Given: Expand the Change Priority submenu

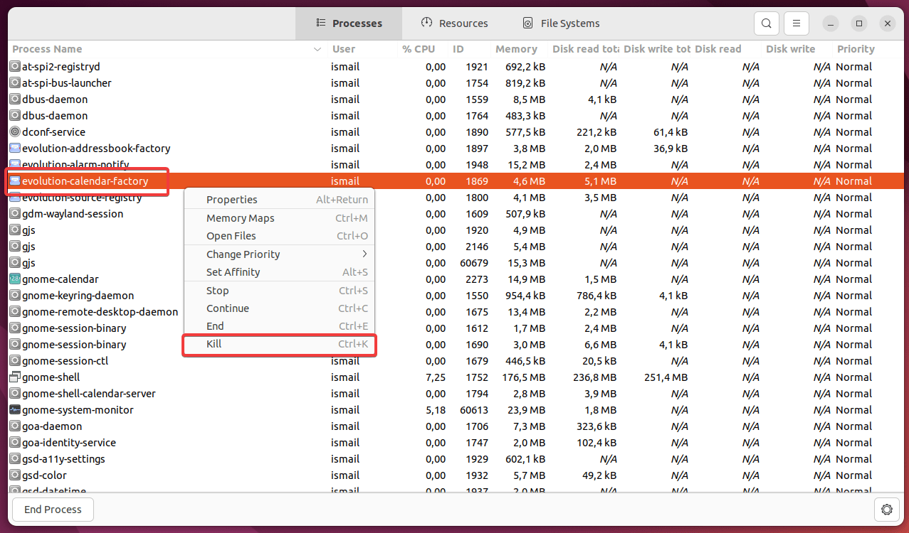Looking at the screenshot, I should click(x=278, y=254).
